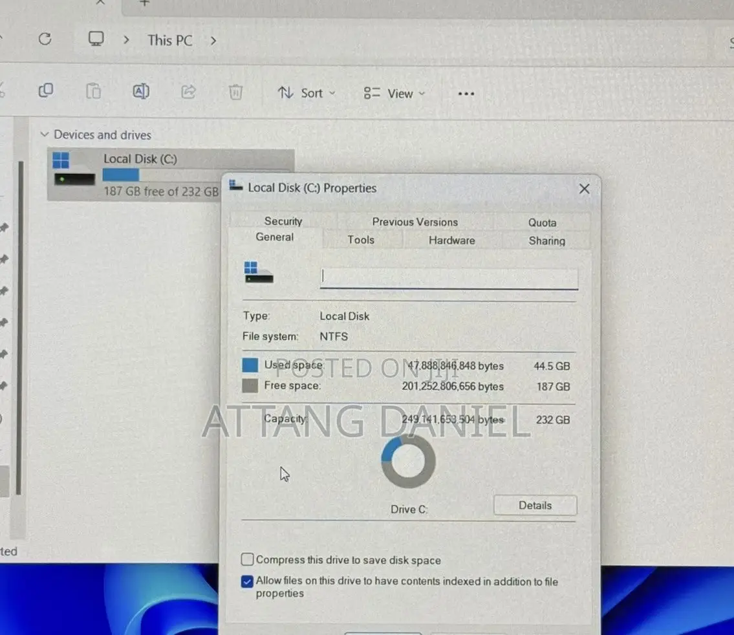This screenshot has height=635, width=734.
Task: Click the drive label text field
Action: click(448, 278)
